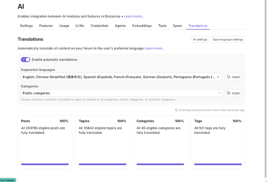Click "Showing cached results" status text
The image size is (267, 182).
212,110
